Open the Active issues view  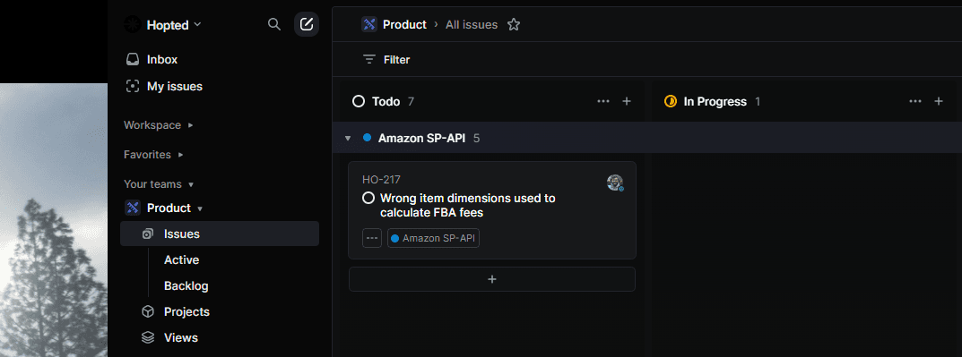(182, 259)
